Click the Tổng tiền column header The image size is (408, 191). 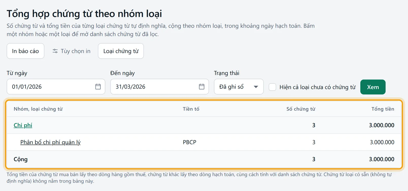point(383,109)
